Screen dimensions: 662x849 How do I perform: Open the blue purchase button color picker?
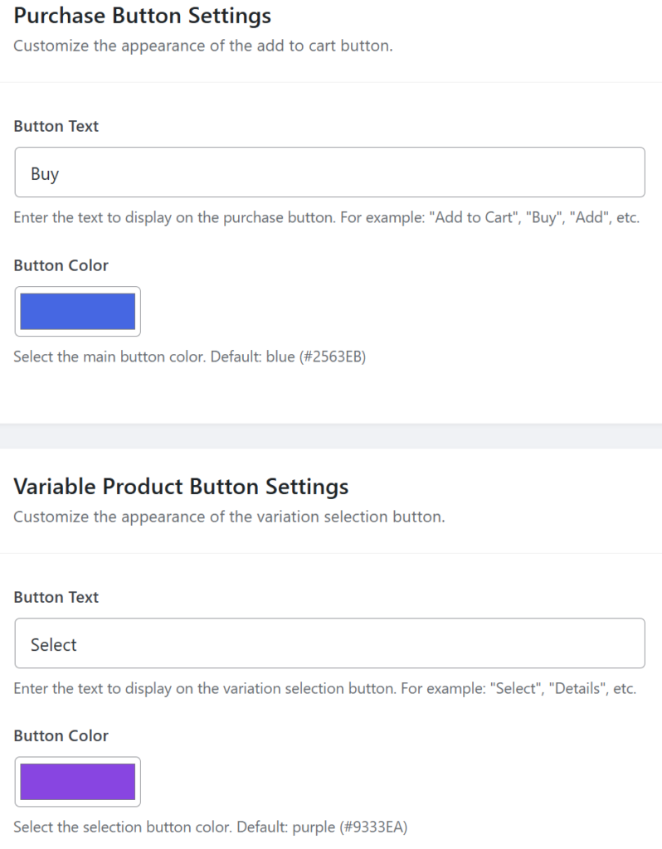pos(78,312)
